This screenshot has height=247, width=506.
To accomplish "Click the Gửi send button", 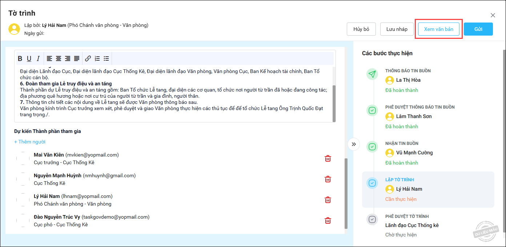I will pyautogui.click(x=478, y=29).
